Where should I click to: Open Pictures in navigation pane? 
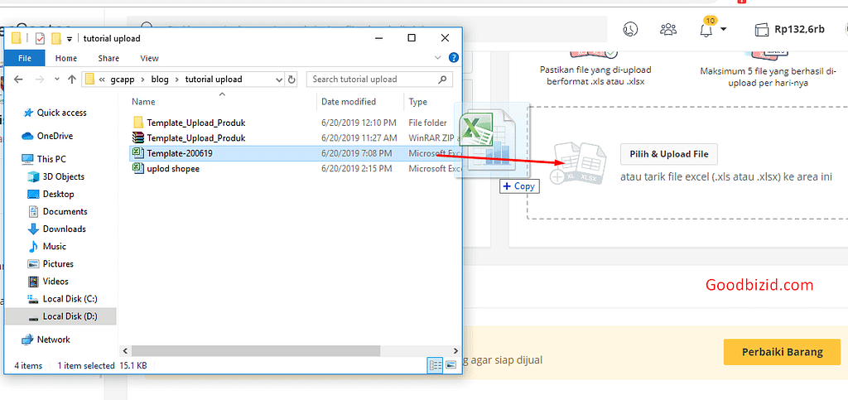(x=58, y=264)
